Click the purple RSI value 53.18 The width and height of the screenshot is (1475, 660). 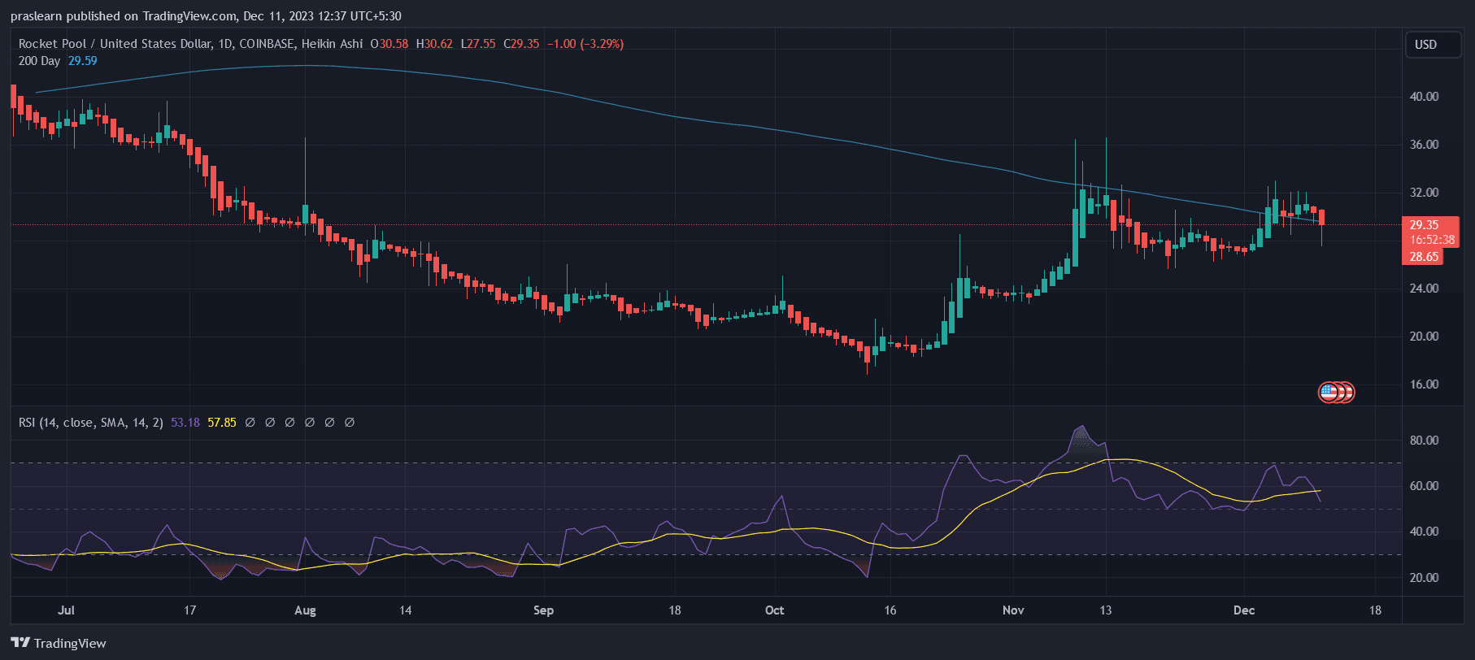click(185, 423)
